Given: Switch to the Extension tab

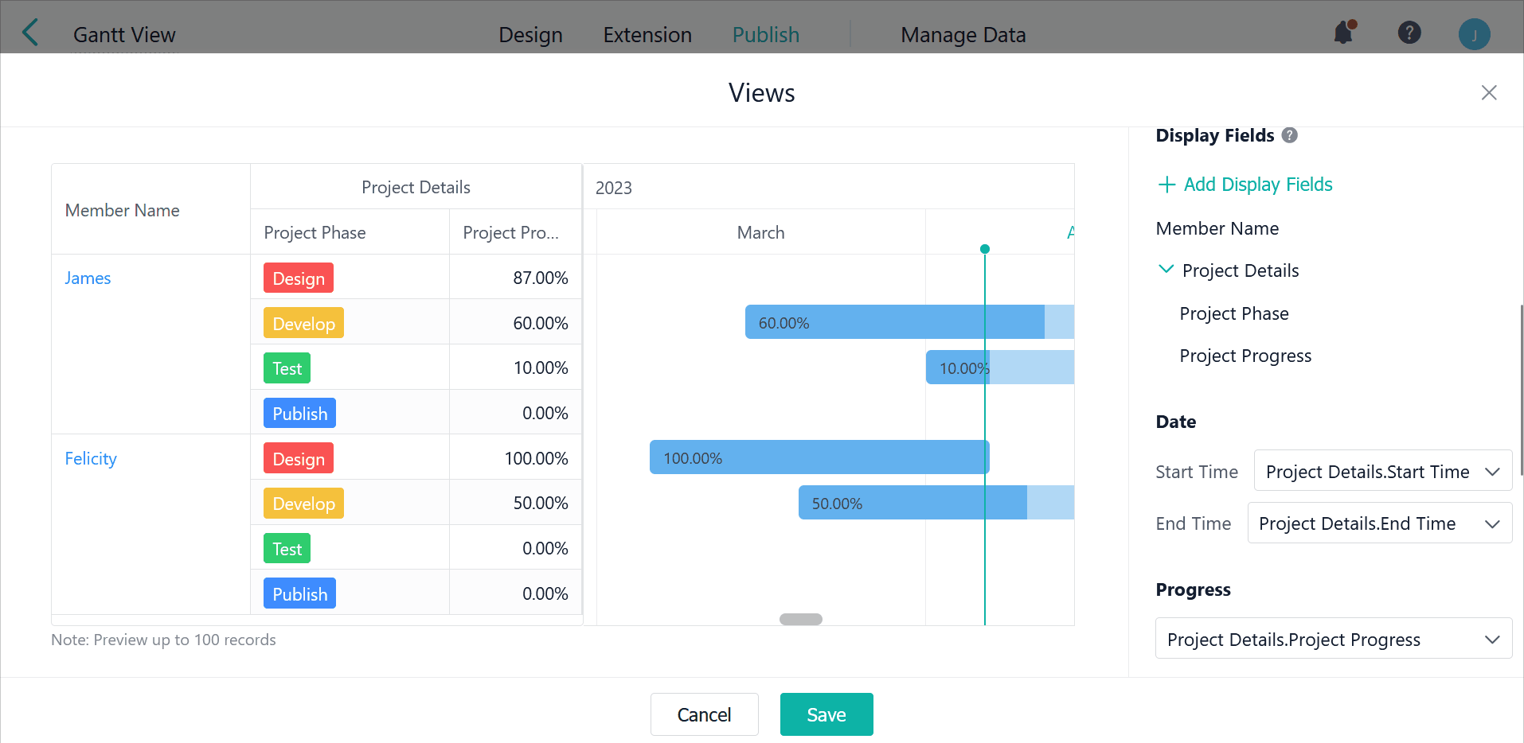Looking at the screenshot, I should [647, 35].
